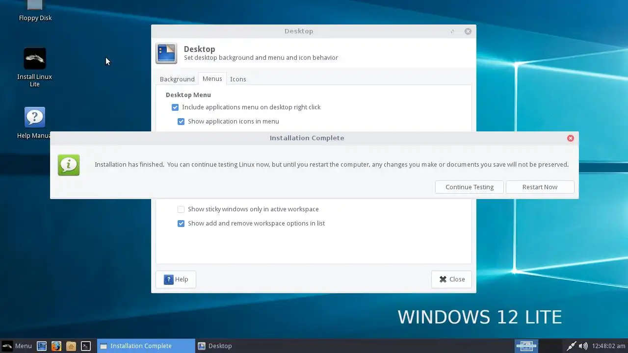Select the second workspace in pager
Screen dimensions: 628x353
point(550,346)
